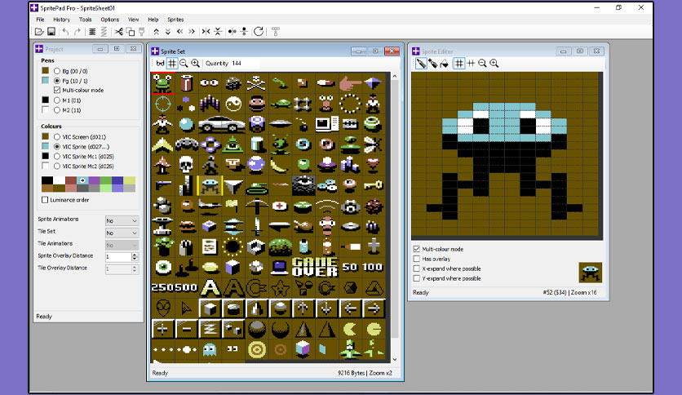Redo action with the forward arrow
This screenshot has height=395, width=682.
click(x=77, y=31)
